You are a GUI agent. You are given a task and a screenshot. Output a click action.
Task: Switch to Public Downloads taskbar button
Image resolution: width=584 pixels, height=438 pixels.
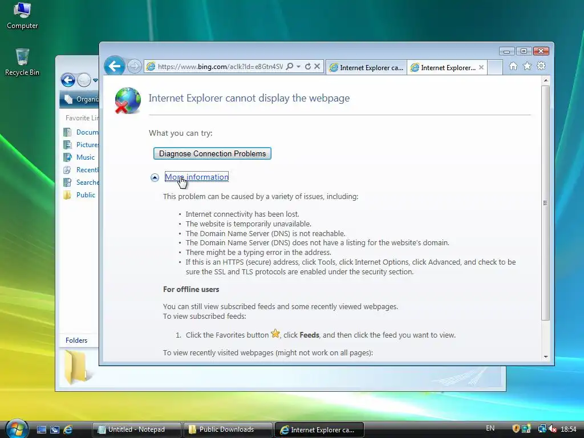click(228, 429)
